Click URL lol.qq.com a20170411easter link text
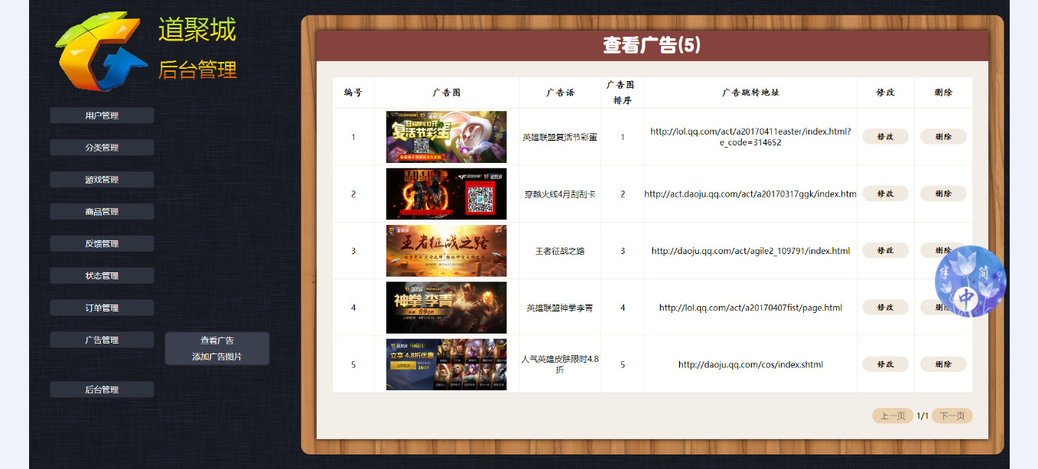 750,137
